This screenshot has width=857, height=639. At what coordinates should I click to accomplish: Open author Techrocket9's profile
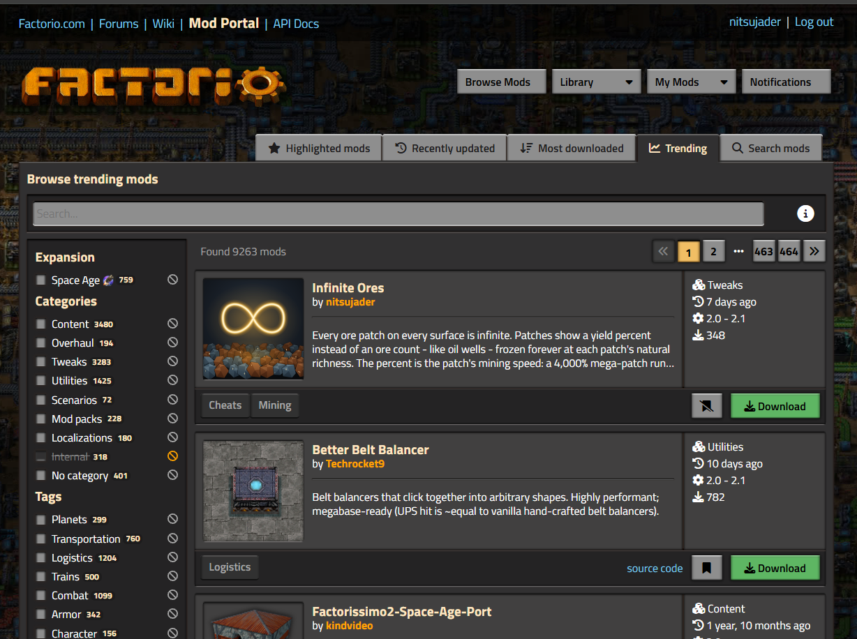tap(355, 464)
